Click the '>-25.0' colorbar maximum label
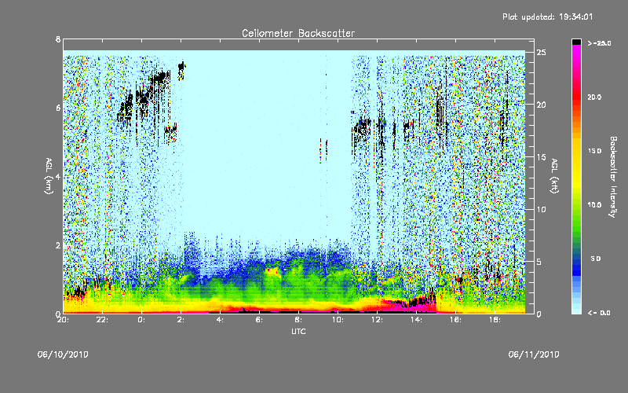Viewport: 628px width, 393px height. 599,43
